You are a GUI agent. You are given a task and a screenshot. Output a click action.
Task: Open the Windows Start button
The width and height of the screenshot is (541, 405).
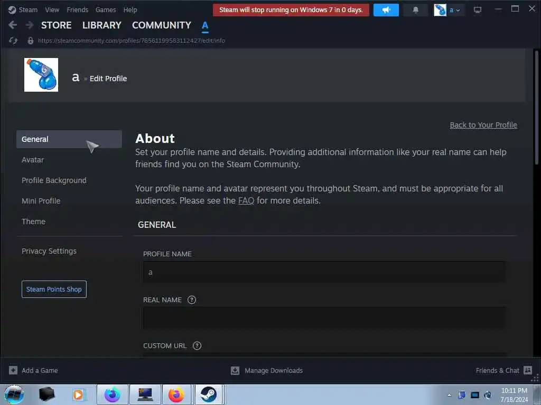click(14, 394)
